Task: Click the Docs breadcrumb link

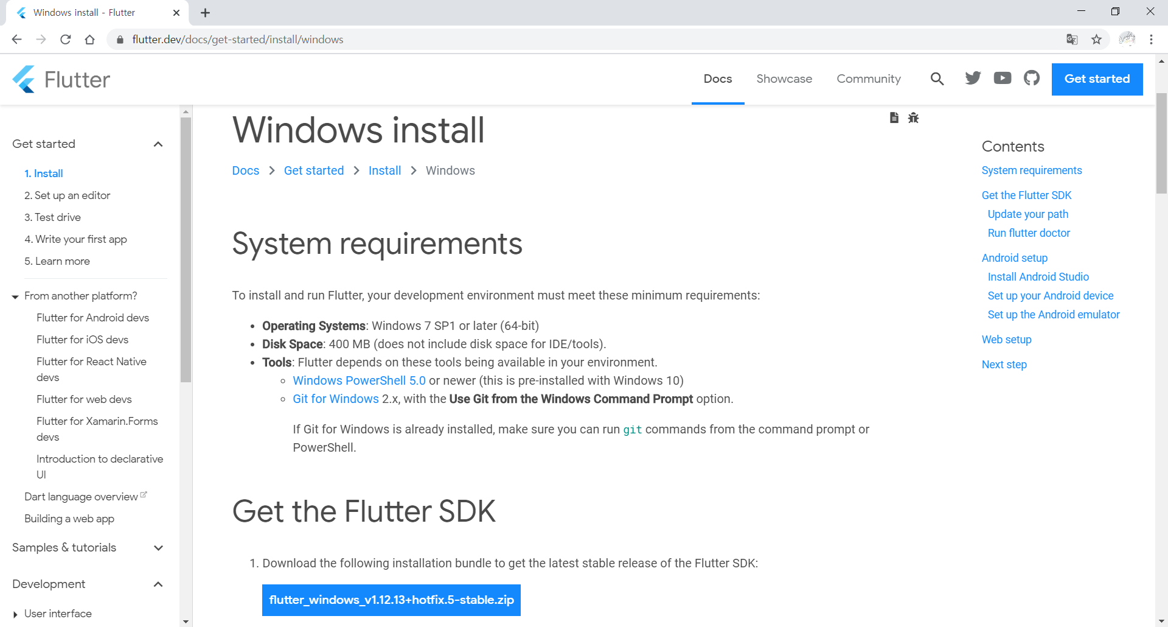Action: pyautogui.click(x=246, y=170)
